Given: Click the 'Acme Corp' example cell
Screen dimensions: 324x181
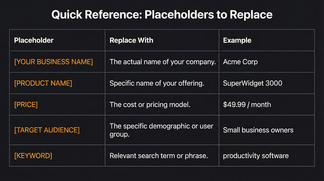Looking at the screenshot, I should point(240,62).
